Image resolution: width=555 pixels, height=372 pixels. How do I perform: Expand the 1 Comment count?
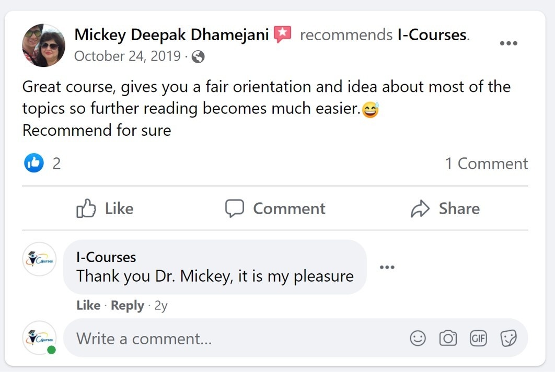click(486, 164)
